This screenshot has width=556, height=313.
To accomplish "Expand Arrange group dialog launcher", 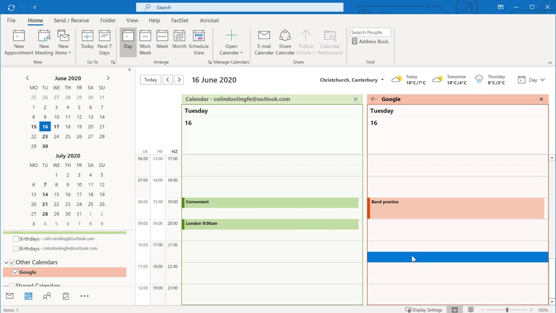I will point(209,62).
